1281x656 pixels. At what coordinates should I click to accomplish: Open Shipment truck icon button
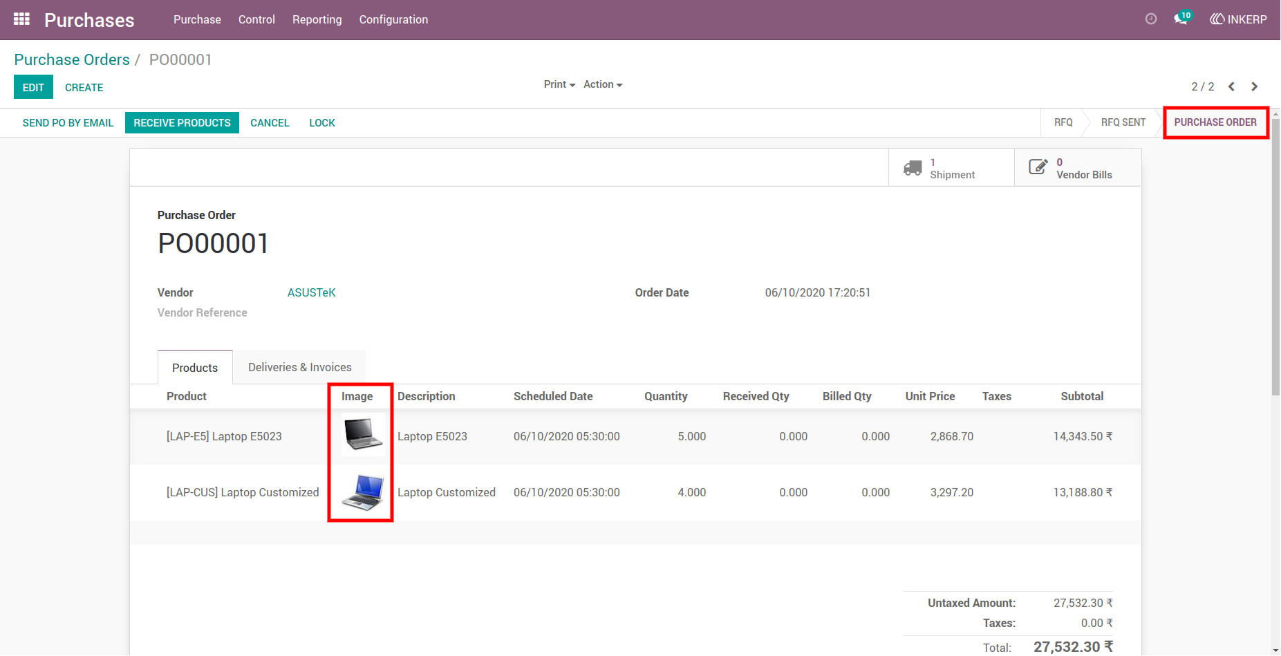coord(913,168)
